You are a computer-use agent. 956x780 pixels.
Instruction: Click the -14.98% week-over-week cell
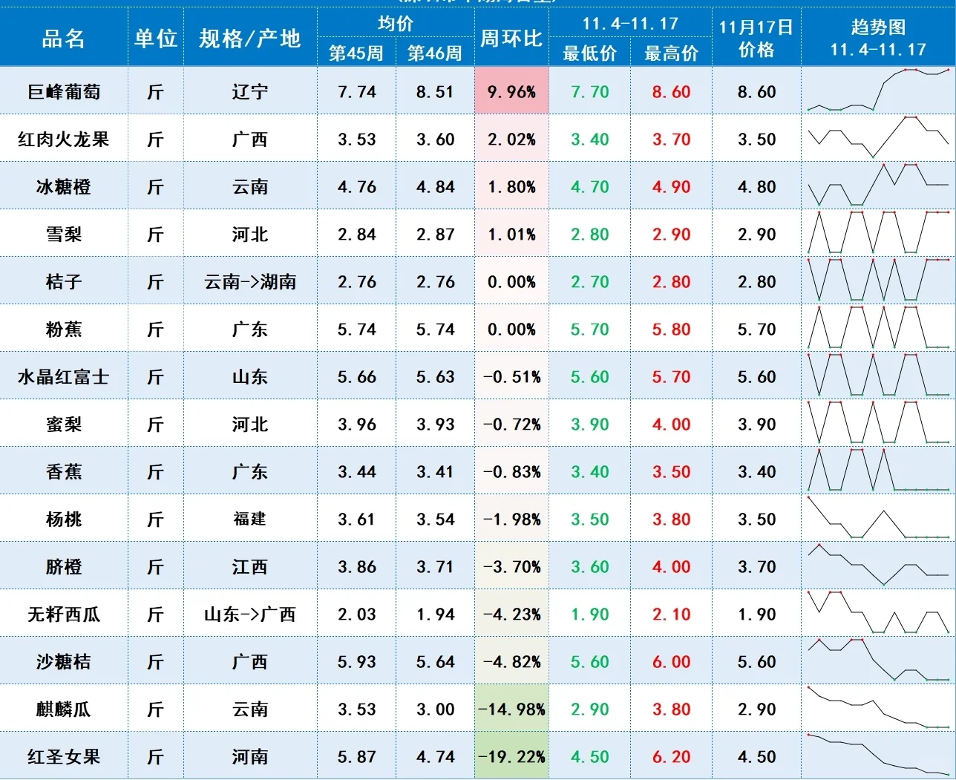pos(511,709)
